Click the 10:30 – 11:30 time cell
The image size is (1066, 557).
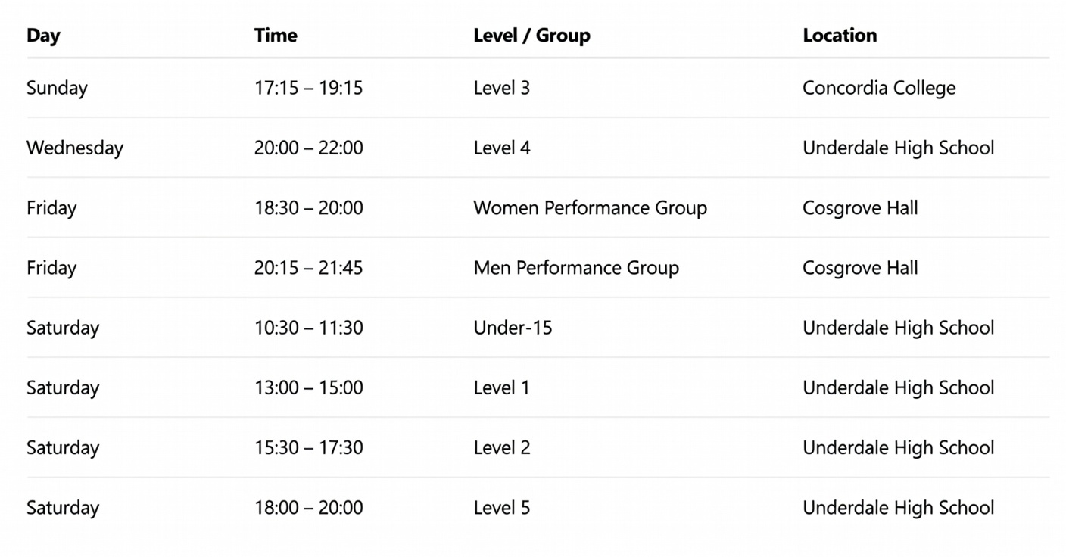(x=308, y=328)
